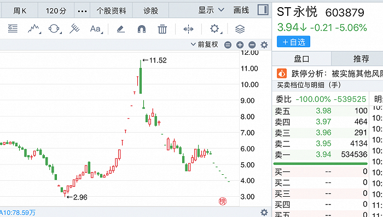Select the wave line drawing tool
This screenshot has width=383, height=217.
(x=34, y=29)
